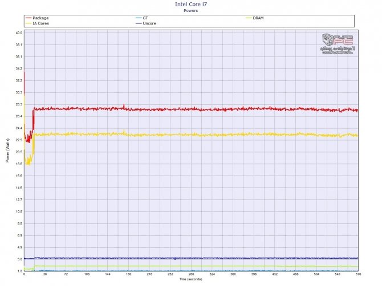Click the 'Intel Core i7' chart title
The width and height of the screenshot is (382, 286).
click(191, 4)
